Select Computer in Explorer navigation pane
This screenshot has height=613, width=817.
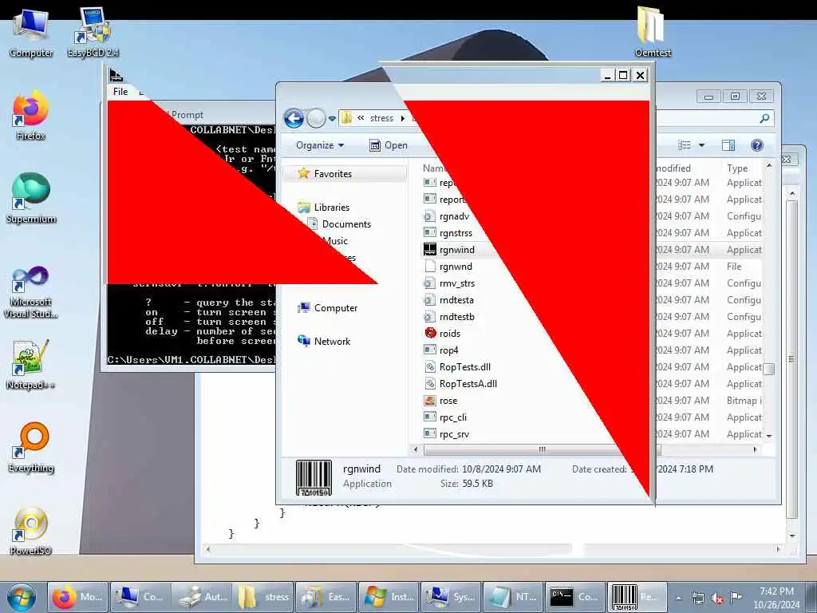pos(336,308)
